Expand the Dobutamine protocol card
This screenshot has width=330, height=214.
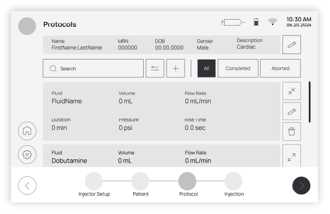292,157
